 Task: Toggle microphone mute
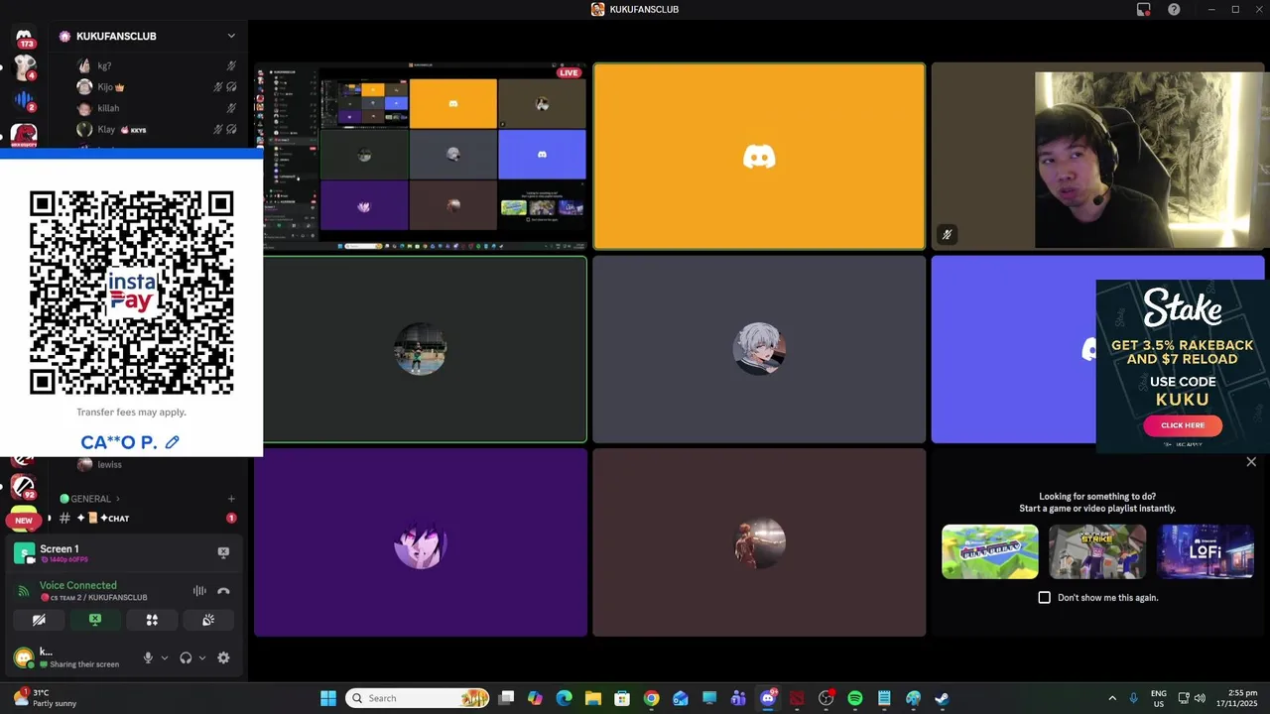click(x=148, y=657)
